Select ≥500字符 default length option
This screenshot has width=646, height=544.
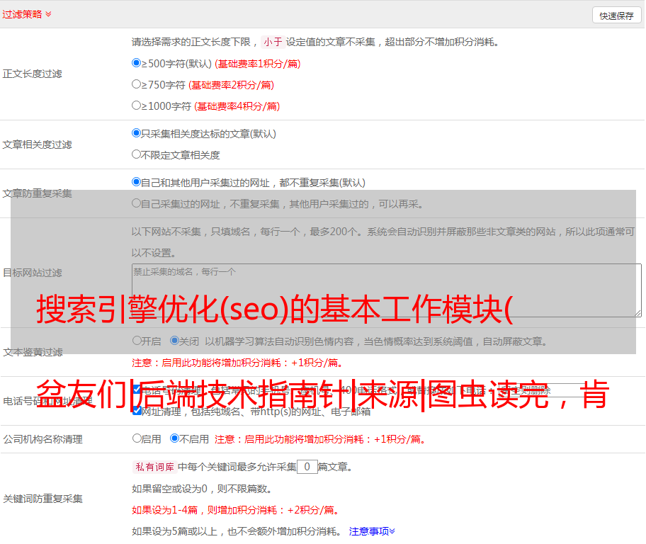pos(137,63)
